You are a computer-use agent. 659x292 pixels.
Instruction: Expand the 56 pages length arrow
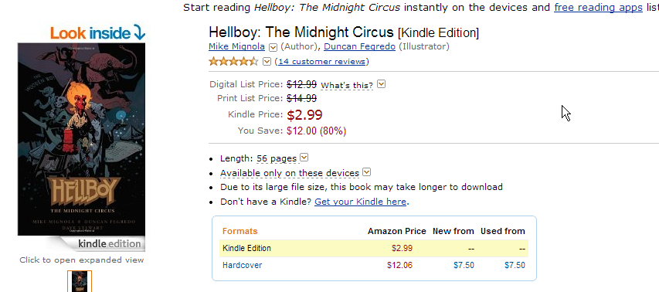[304, 158]
